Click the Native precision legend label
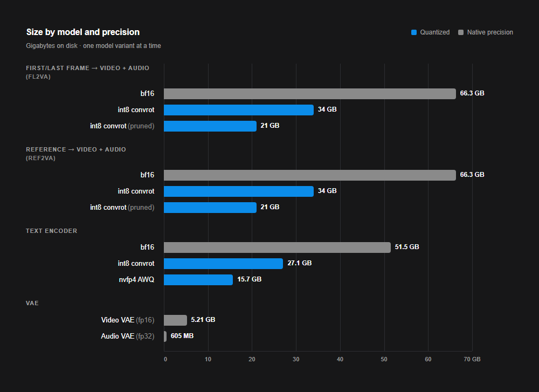 point(490,32)
